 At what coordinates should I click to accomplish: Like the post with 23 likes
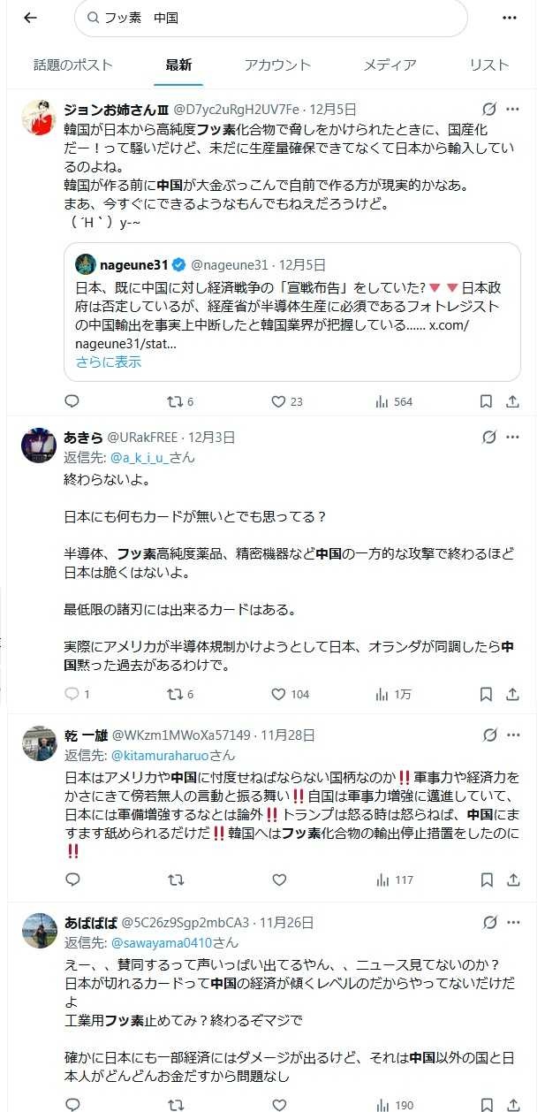tap(278, 401)
